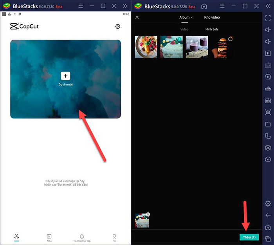Open multi-instance manager layers icon
The height and width of the screenshot is (245, 274).
[x=268, y=148]
